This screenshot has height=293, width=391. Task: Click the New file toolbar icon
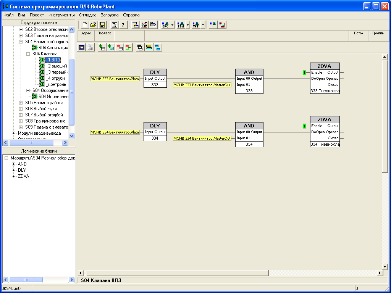(x=85, y=25)
